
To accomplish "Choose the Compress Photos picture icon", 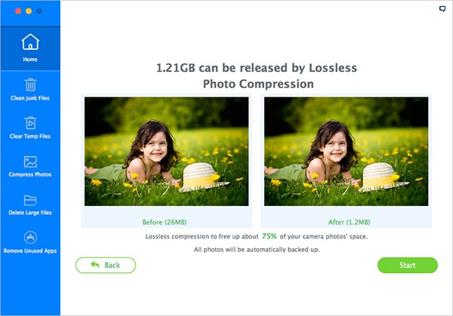I will click(30, 161).
